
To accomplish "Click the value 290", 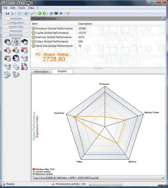I will pos(81,41).
